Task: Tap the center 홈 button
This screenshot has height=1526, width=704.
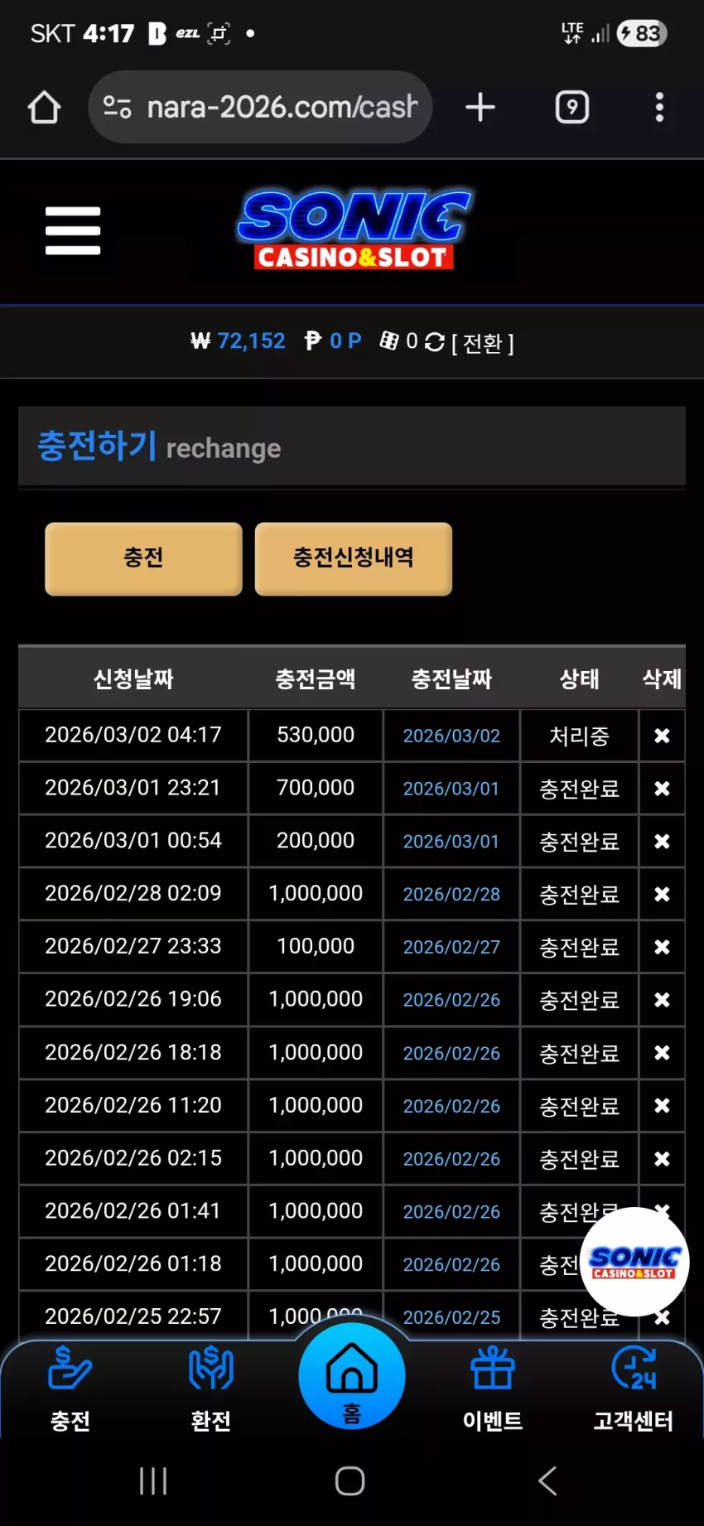Action: coord(352,1375)
